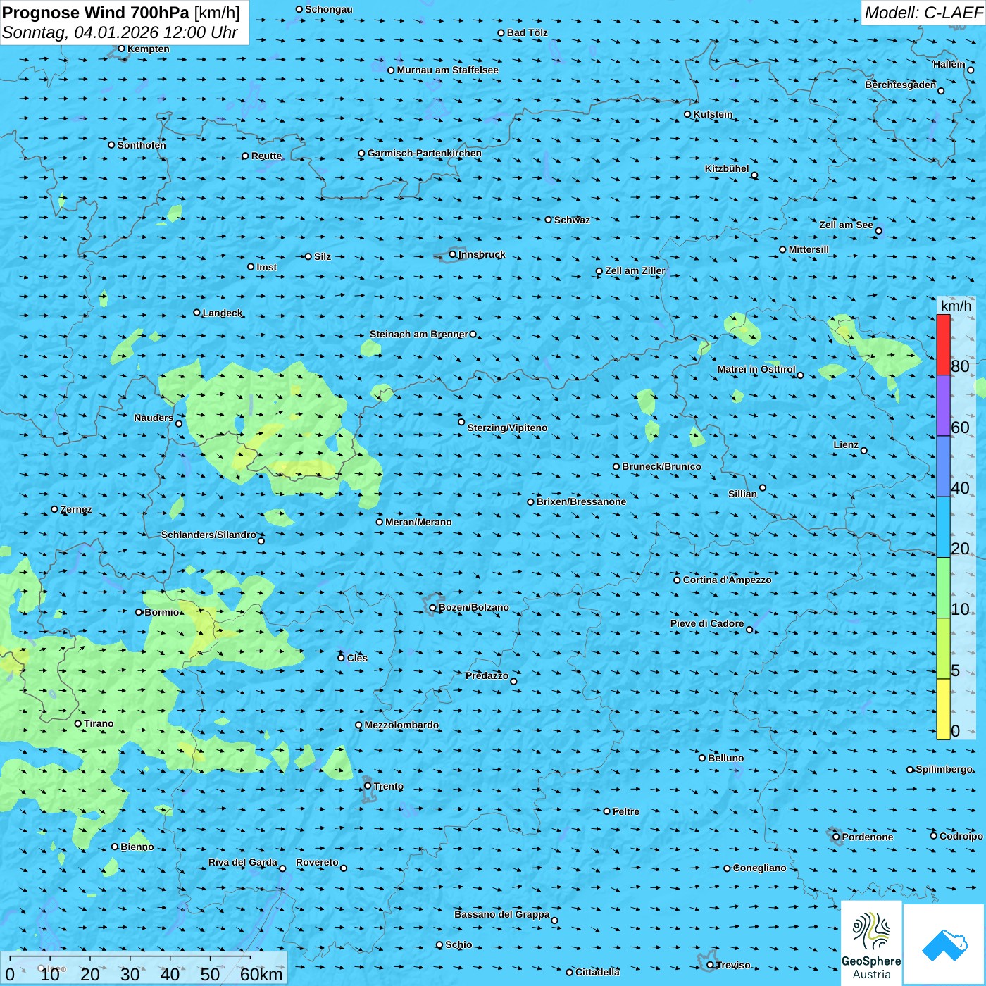Click the purple legend segment near 60
This screenshot has width=986, height=986.
coord(943,406)
